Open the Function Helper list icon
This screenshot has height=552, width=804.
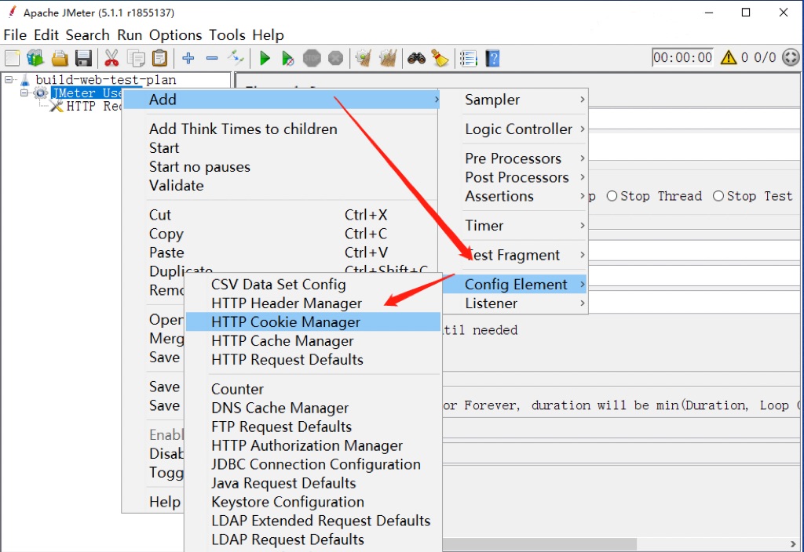pyautogui.click(x=468, y=58)
